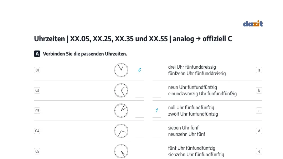283x159 pixels.
Task: Click the 04 number label
Action: click(x=37, y=131)
